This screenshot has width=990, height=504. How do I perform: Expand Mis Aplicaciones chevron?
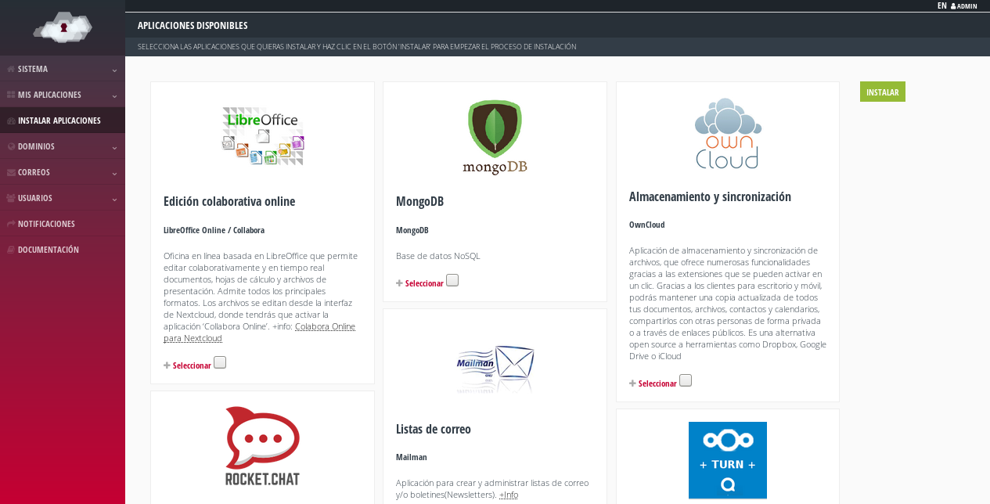(114, 95)
